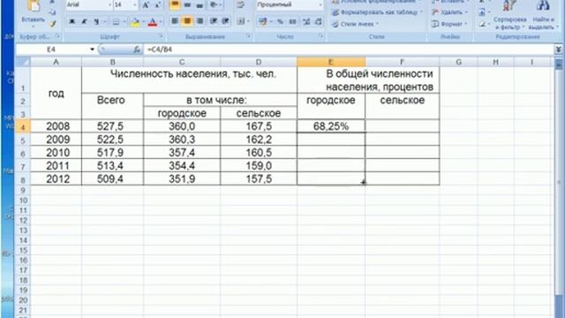Toggle align text left

175,21
